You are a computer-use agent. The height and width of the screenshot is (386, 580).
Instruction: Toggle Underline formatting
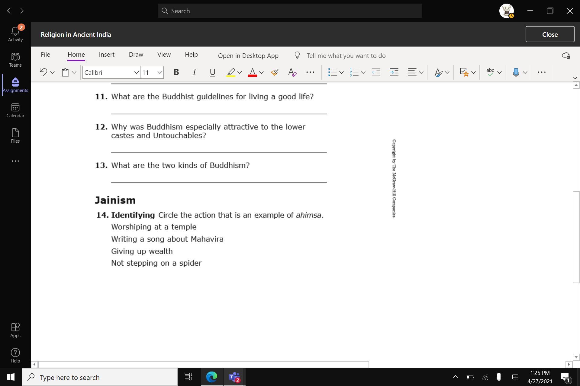tap(212, 72)
